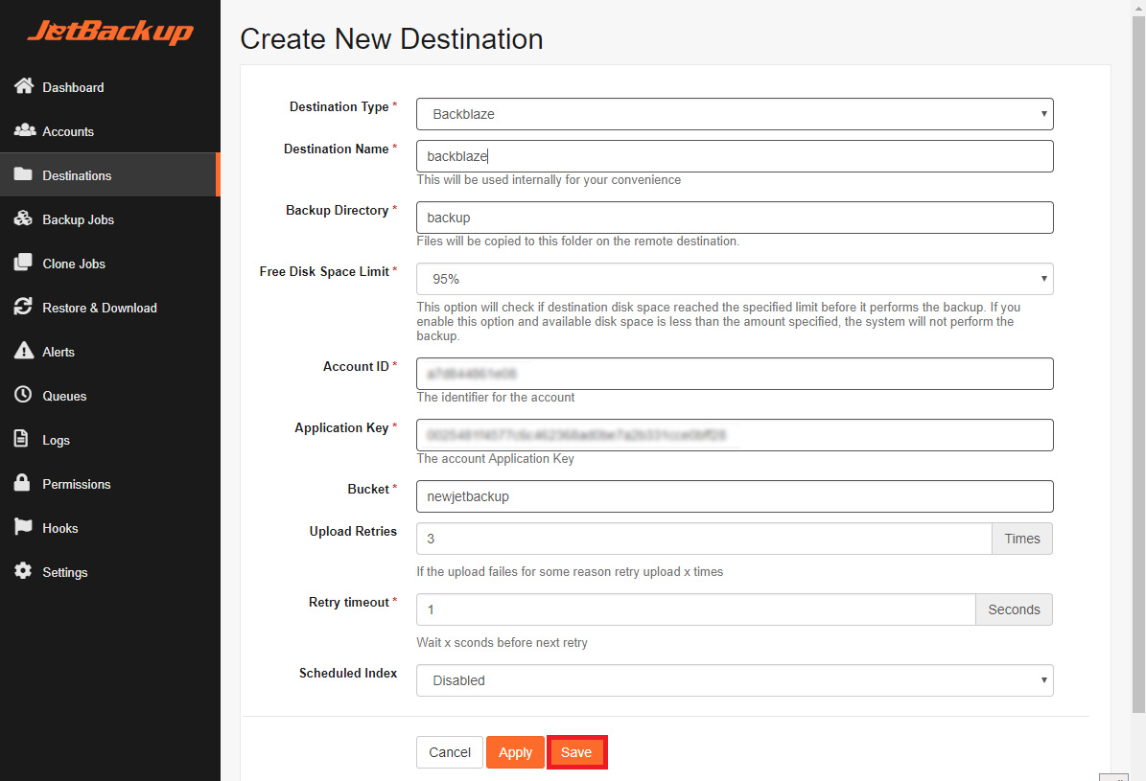The image size is (1146, 781).
Task: Expand the Free Disk Space Limit dropdown
Action: coord(735,279)
